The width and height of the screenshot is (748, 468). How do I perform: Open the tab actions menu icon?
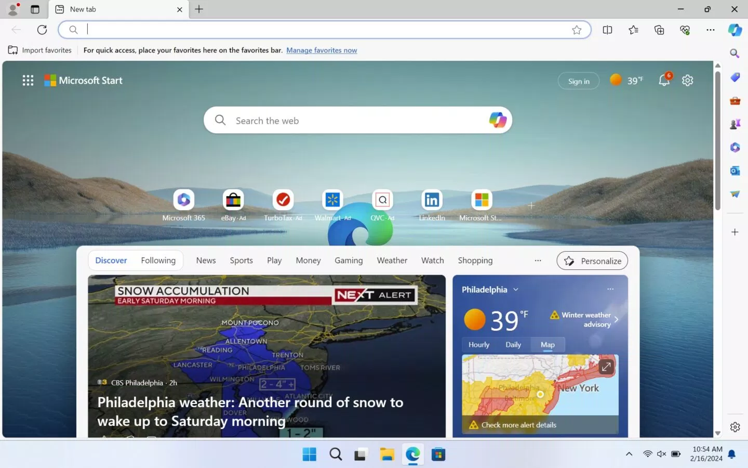click(35, 9)
